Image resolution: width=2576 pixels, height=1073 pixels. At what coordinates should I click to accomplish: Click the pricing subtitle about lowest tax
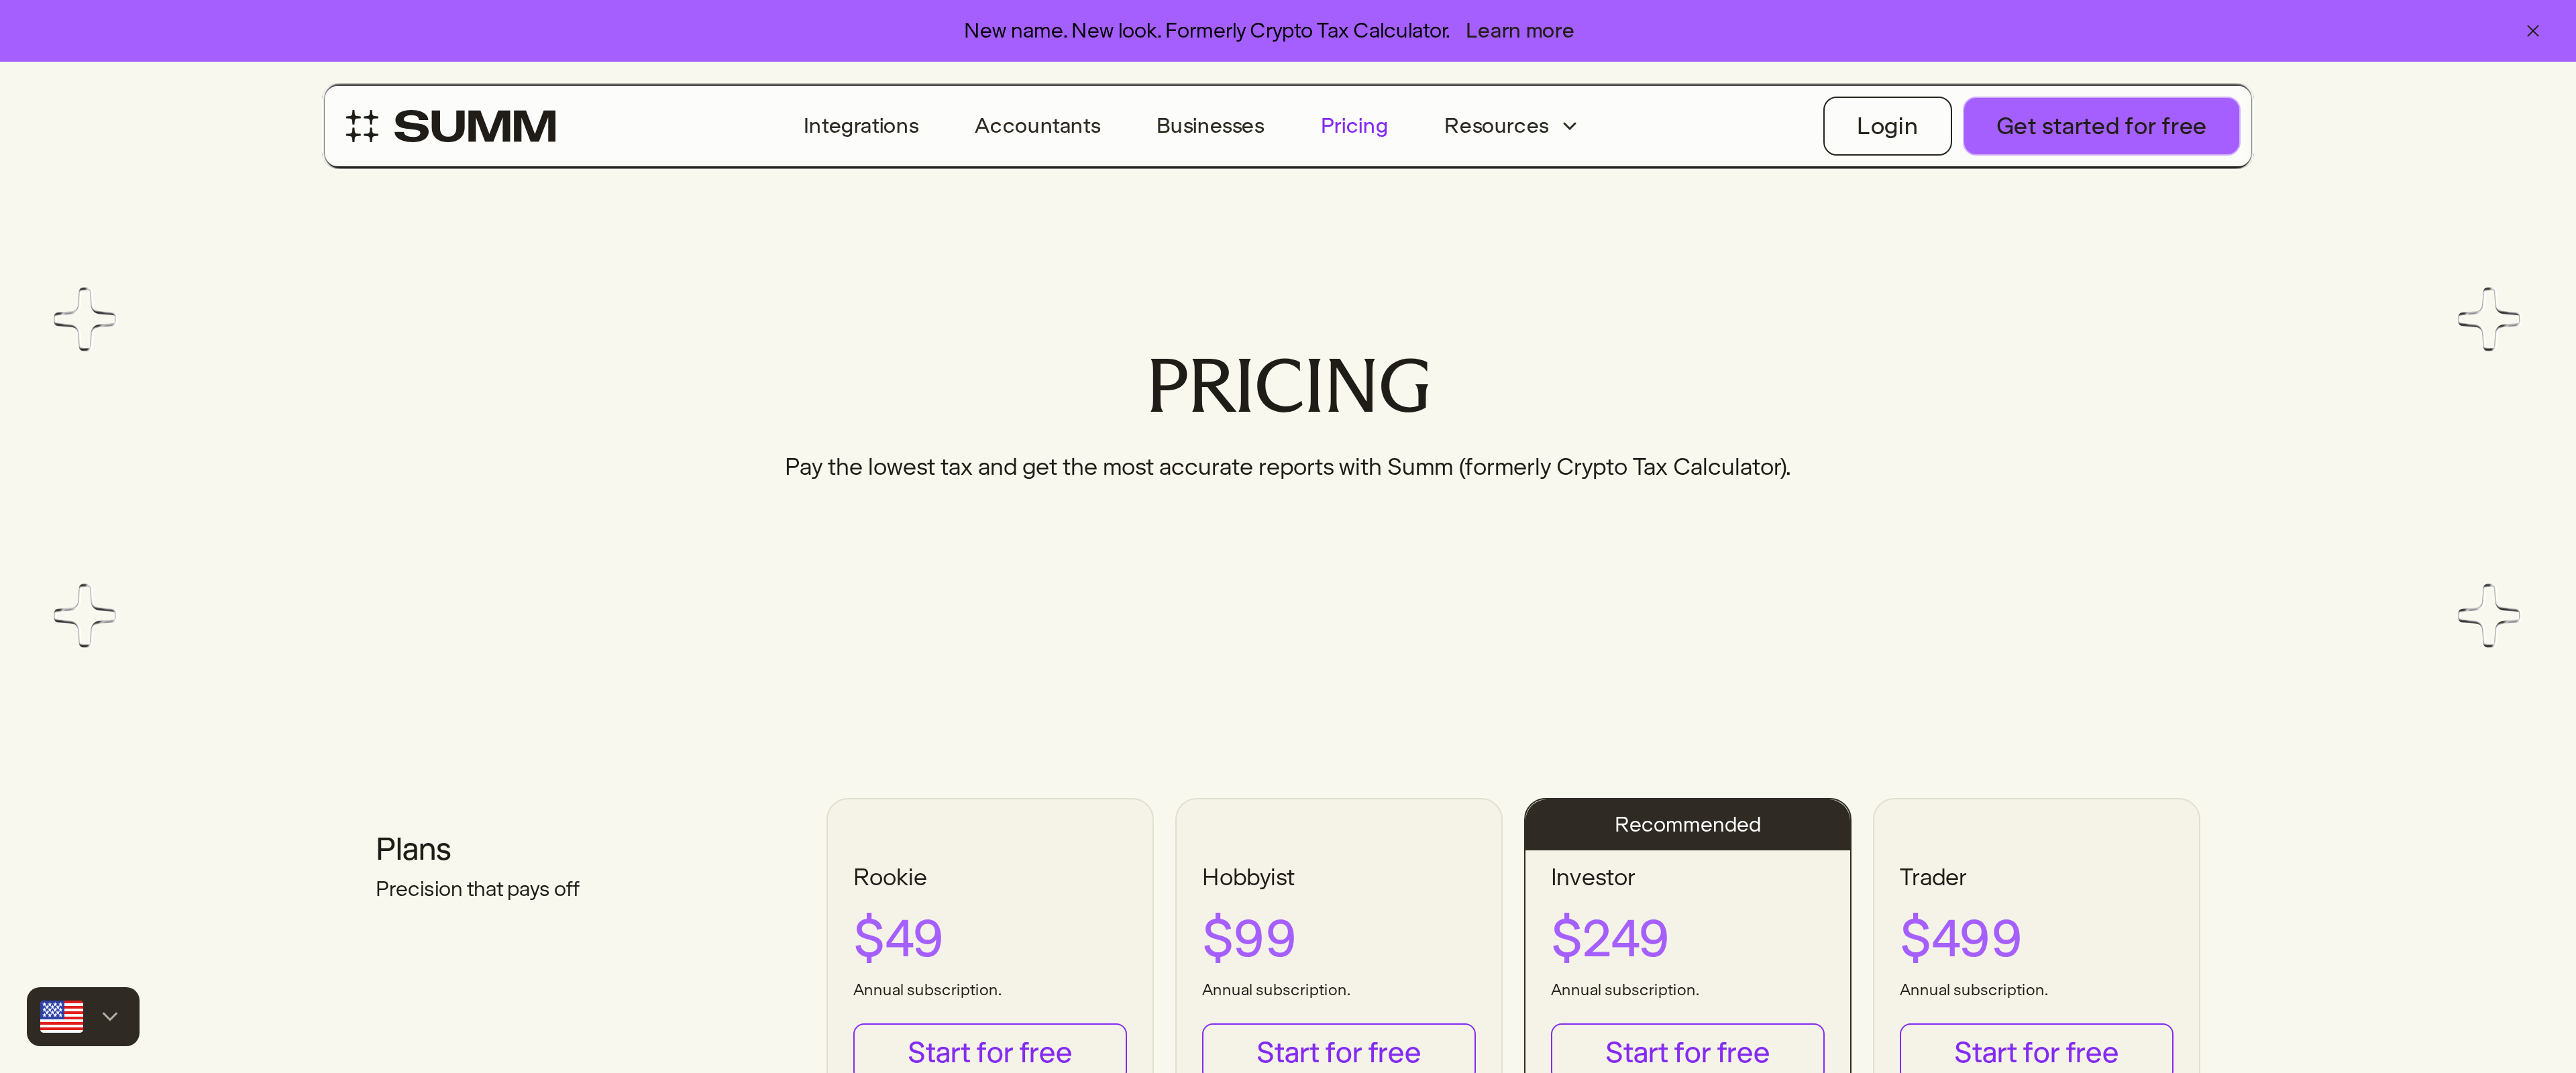click(x=1287, y=467)
